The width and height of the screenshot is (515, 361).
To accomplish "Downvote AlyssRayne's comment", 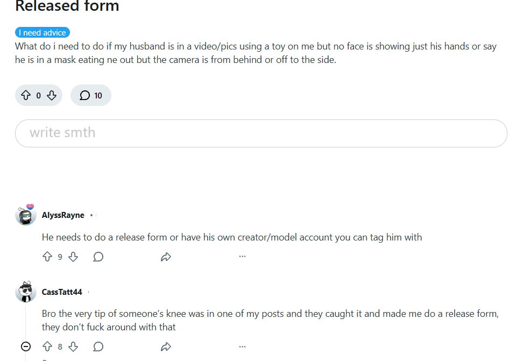I will (x=73, y=257).
